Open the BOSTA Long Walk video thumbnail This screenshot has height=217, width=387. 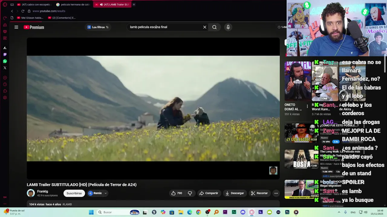[x=301, y=159]
